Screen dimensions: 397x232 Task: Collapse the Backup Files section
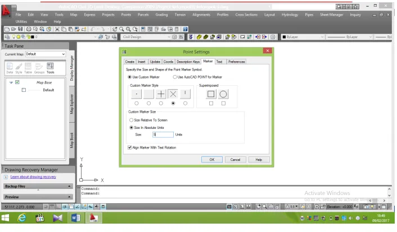click(69, 186)
